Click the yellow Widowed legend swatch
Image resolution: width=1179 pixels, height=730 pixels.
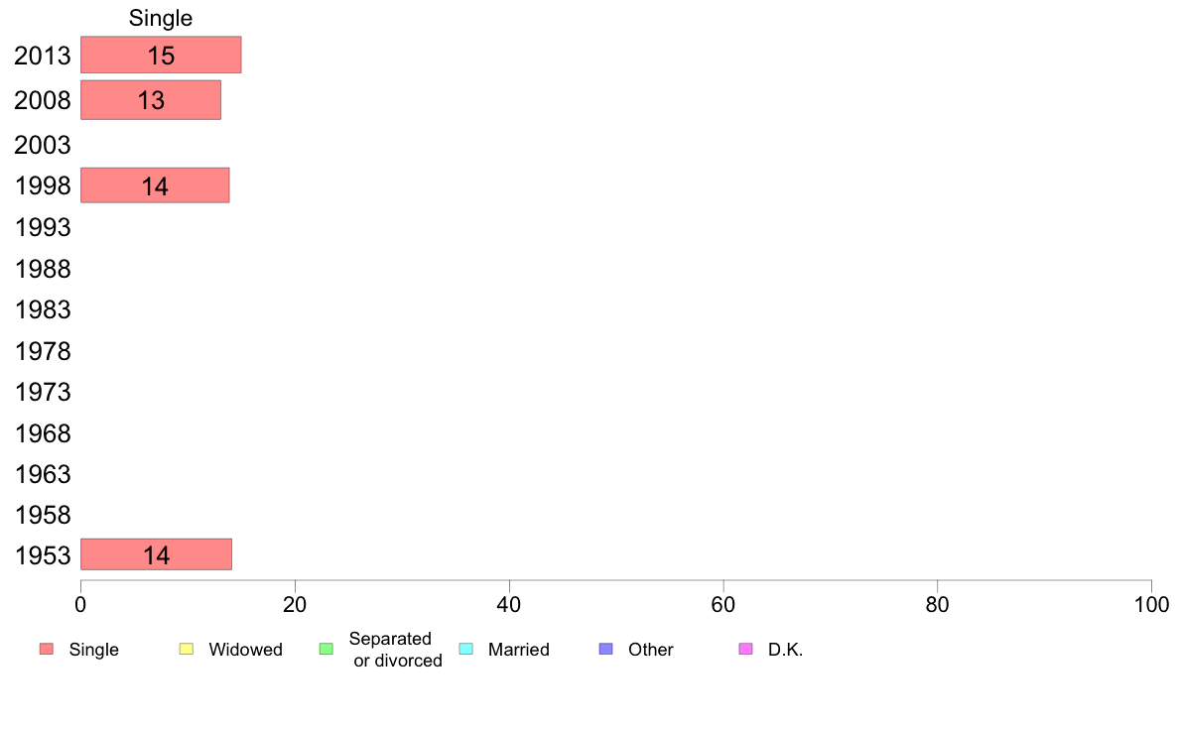[x=187, y=649]
